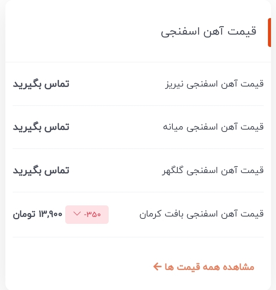Click the ۱۳,۹۰۰ price figure

coord(50,214)
